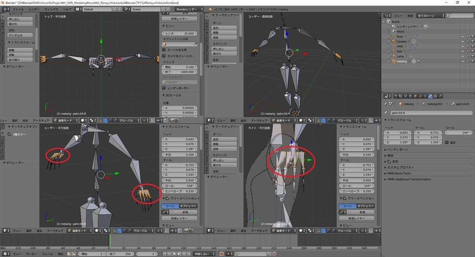Open the ウィンドウ menu
Viewport: 475px width, 257px height.
(x=51, y=9)
